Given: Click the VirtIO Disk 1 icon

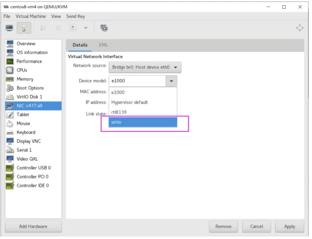Looking at the screenshot, I should coord(10,97).
